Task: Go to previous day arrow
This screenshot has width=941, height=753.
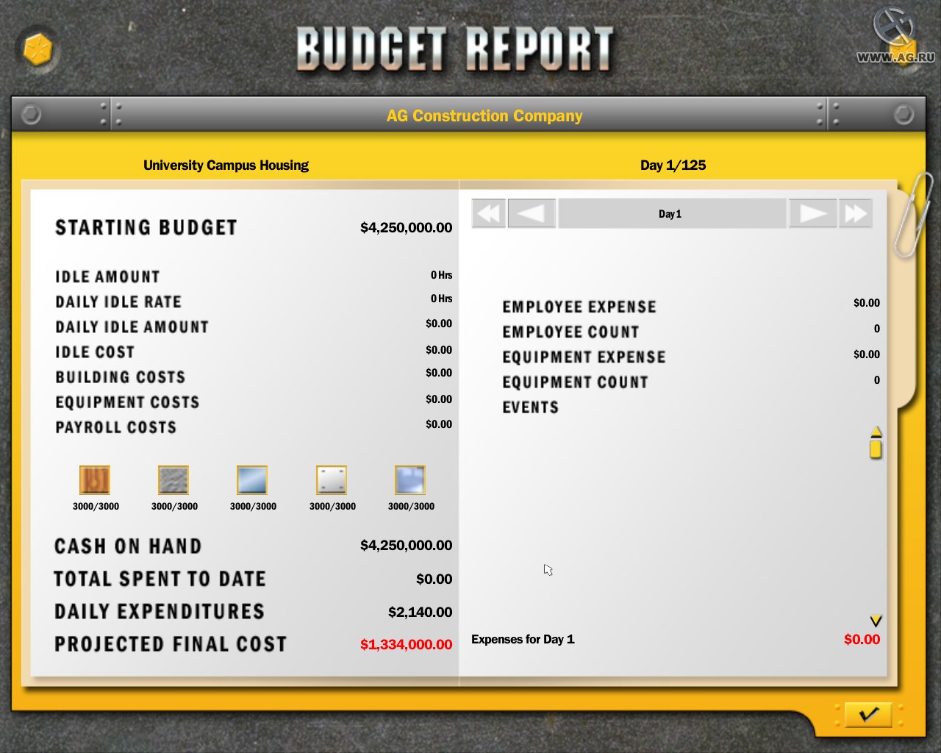Action: point(532,214)
